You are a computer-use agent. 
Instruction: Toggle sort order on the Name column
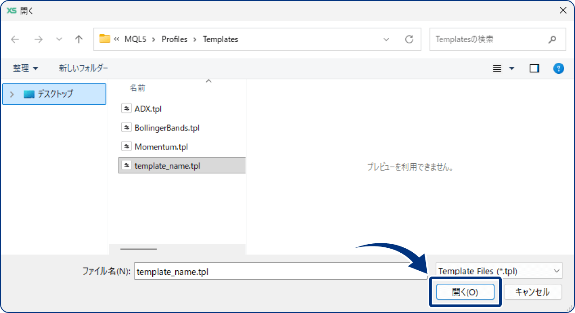click(137, 88)
